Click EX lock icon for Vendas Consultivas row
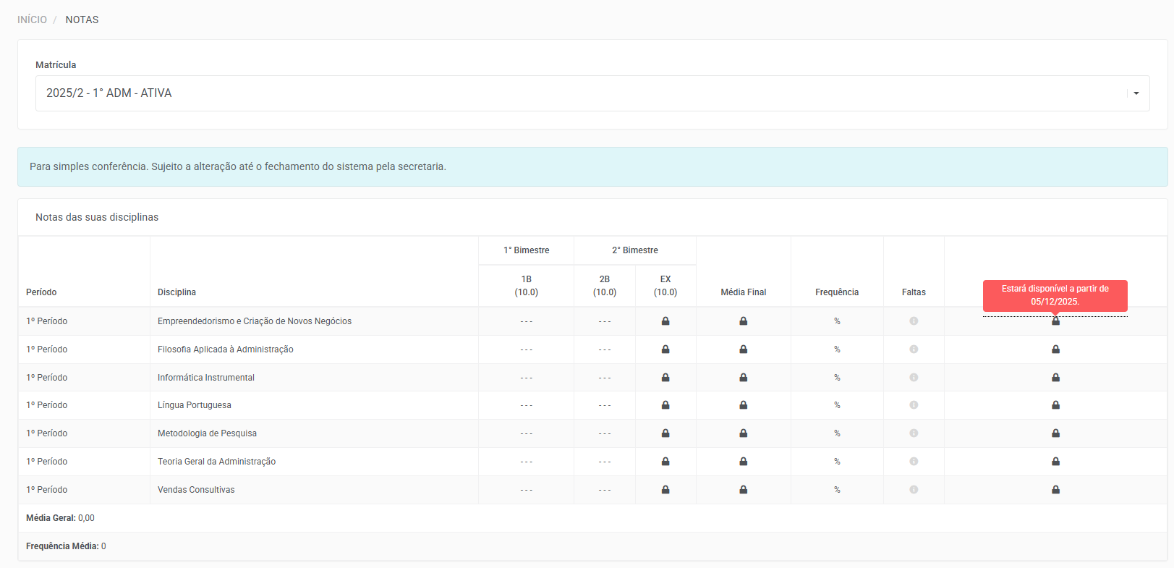 (x=665, y=490)
